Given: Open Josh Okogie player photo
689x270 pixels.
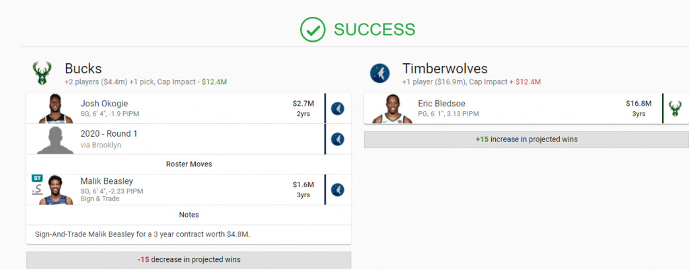Looking at the screenshot, I should click(55, 108).
